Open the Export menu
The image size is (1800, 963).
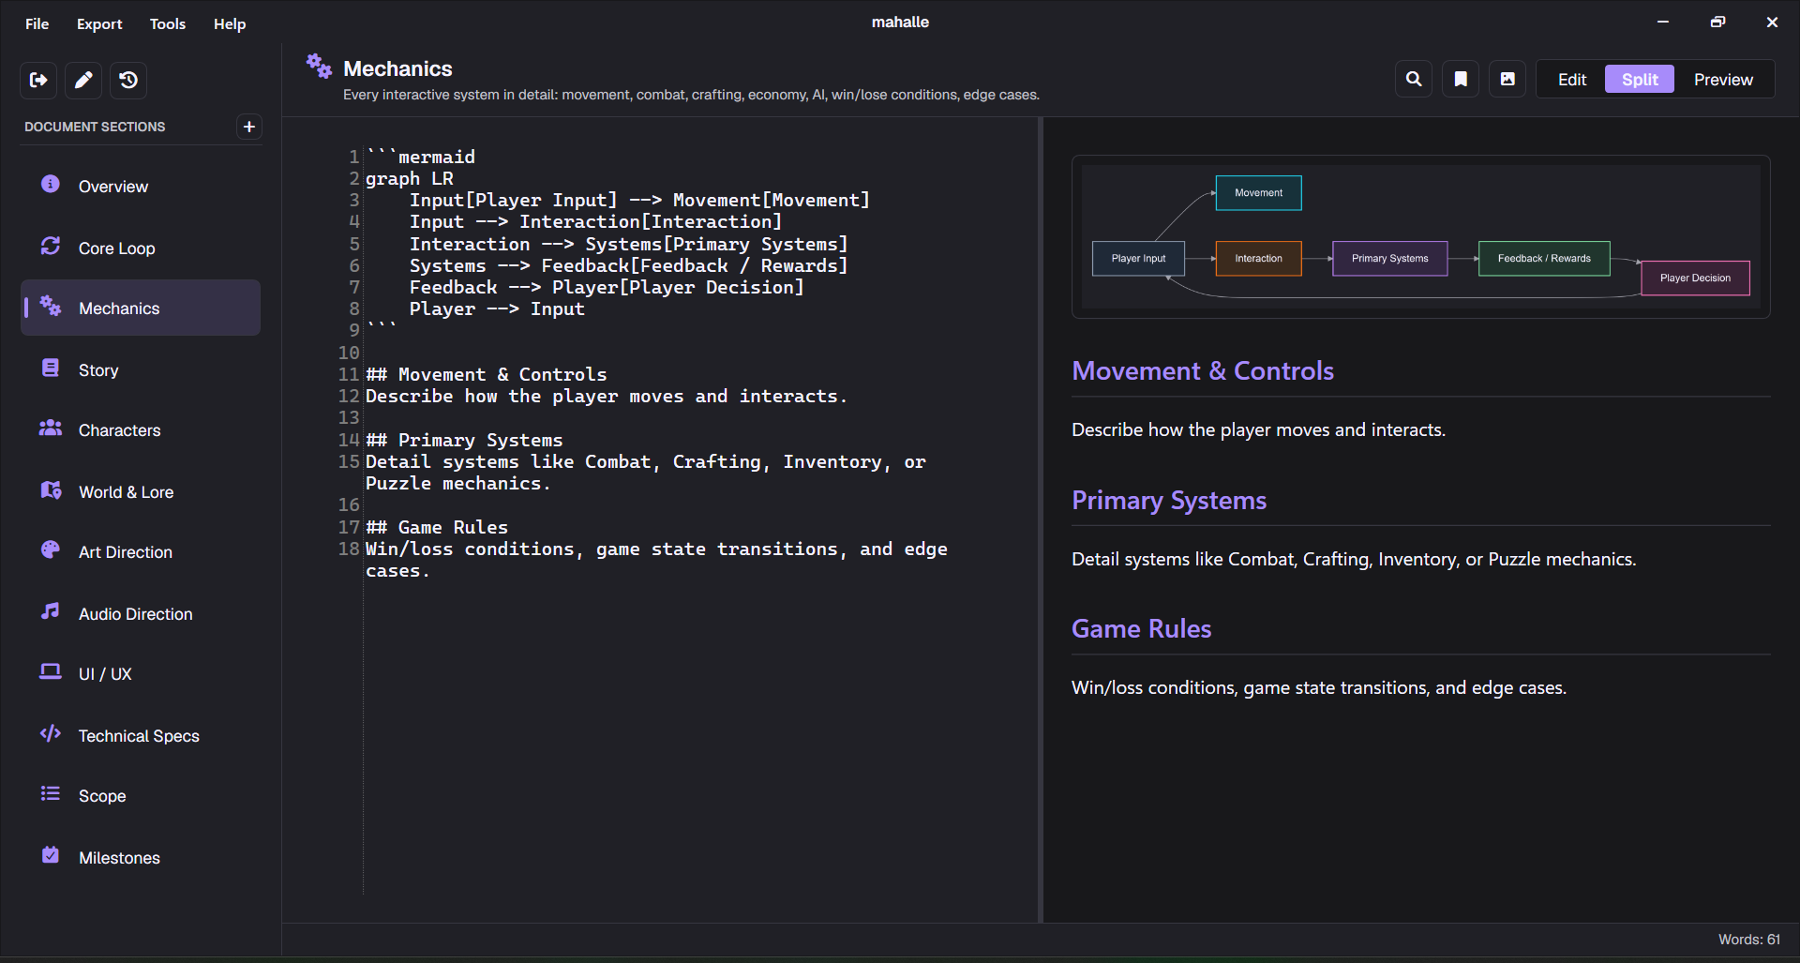[99, 23]
